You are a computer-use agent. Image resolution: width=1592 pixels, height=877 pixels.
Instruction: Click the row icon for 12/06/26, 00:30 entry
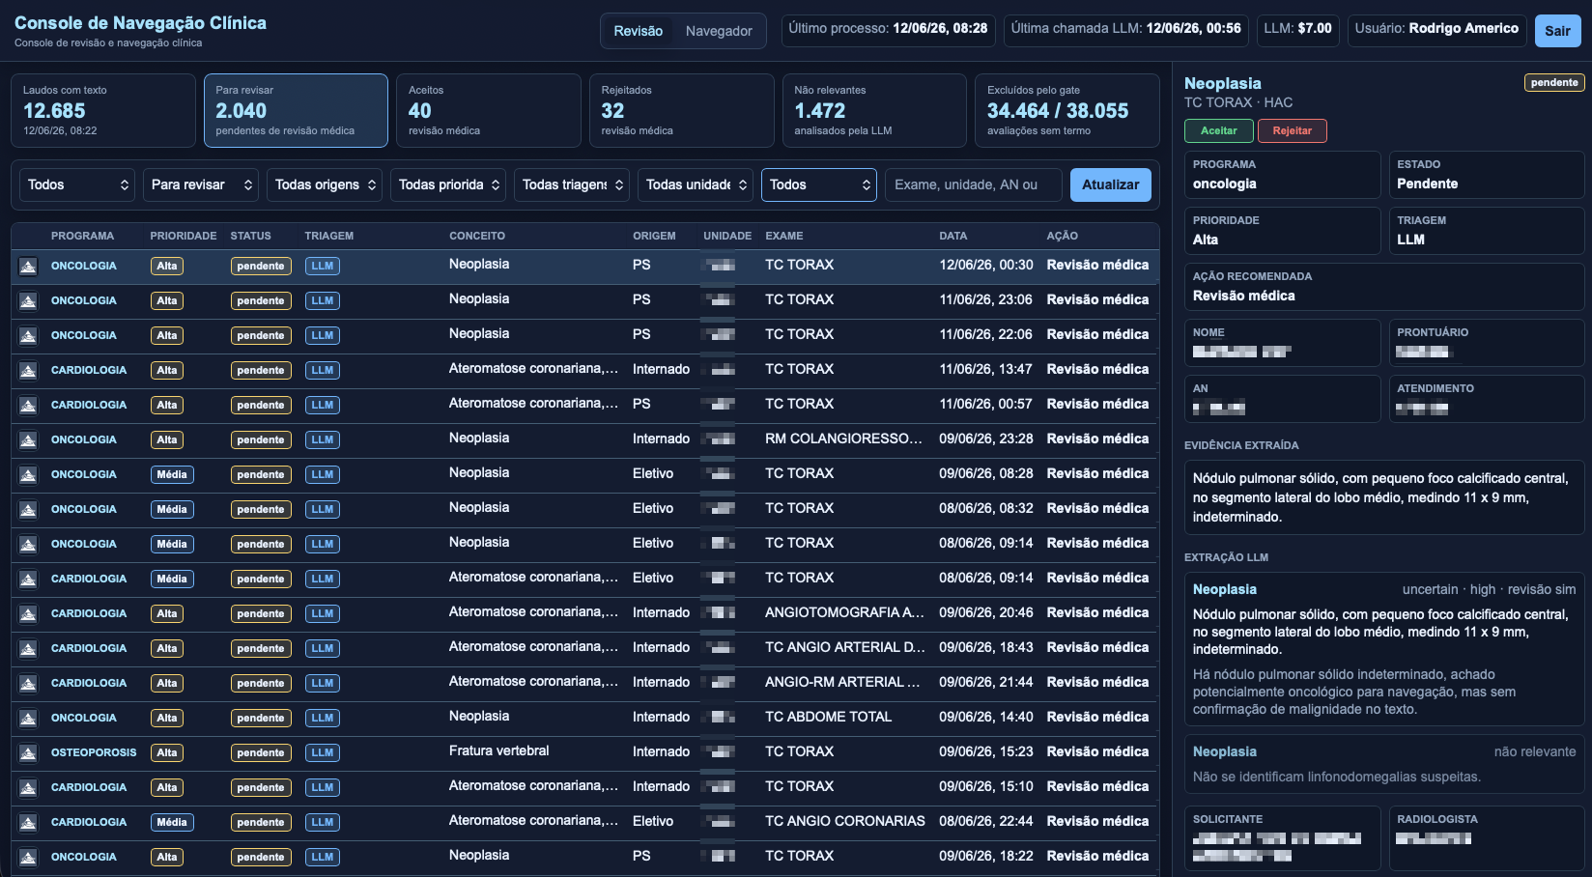[x=28, y=266]
